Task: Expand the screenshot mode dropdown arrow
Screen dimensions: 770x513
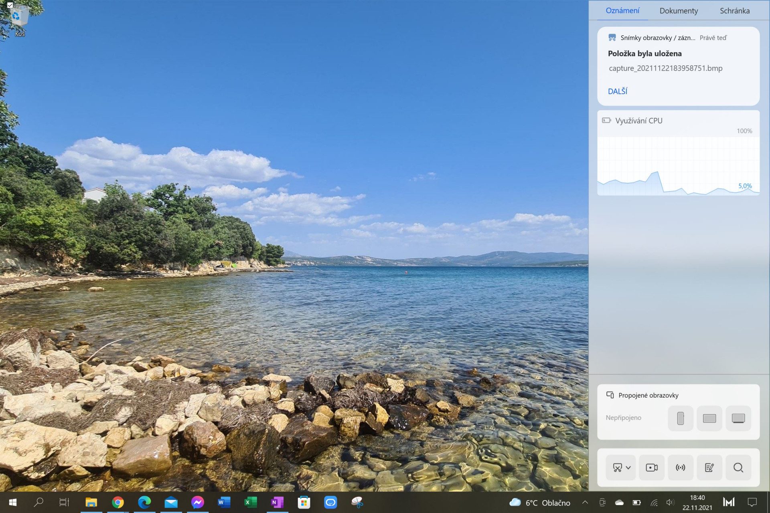Action: click(628, 467)
